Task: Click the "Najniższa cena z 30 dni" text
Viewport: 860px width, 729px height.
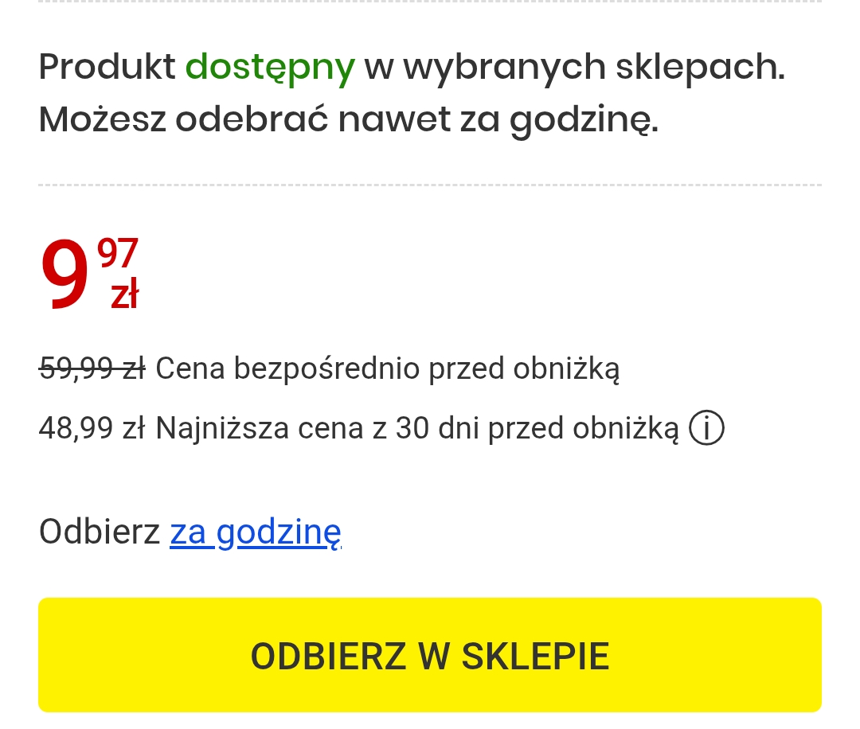Action: [x=303, y=429]
